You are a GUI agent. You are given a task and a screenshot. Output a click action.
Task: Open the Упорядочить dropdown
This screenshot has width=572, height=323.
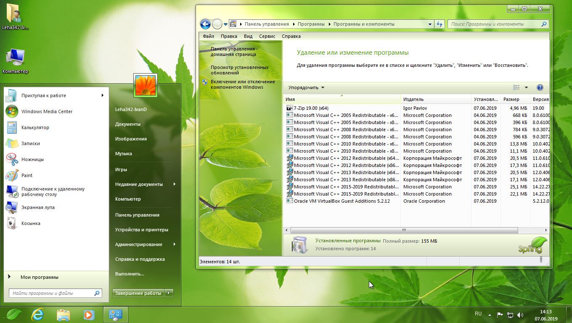306,87
